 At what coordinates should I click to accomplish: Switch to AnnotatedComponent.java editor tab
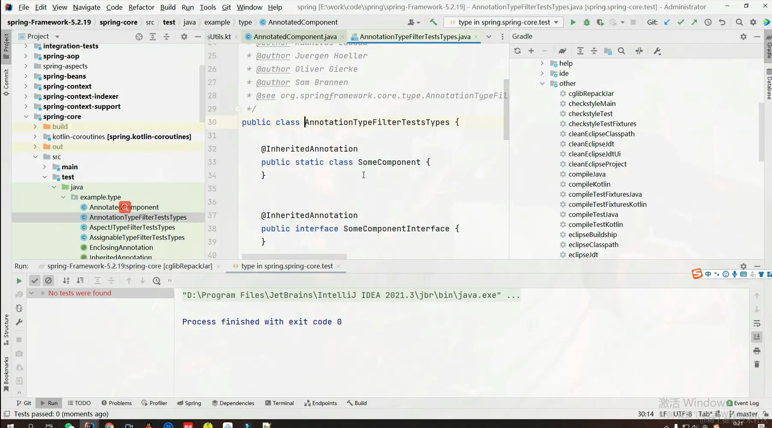[x=295, y=37]
